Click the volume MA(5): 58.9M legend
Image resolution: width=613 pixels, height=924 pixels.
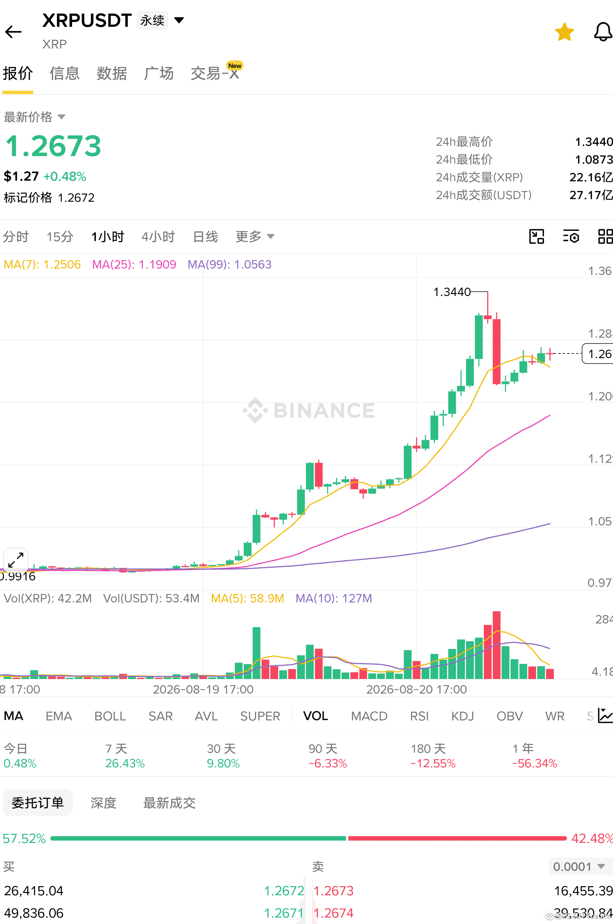pyautogui.click(x=247, y=599)
